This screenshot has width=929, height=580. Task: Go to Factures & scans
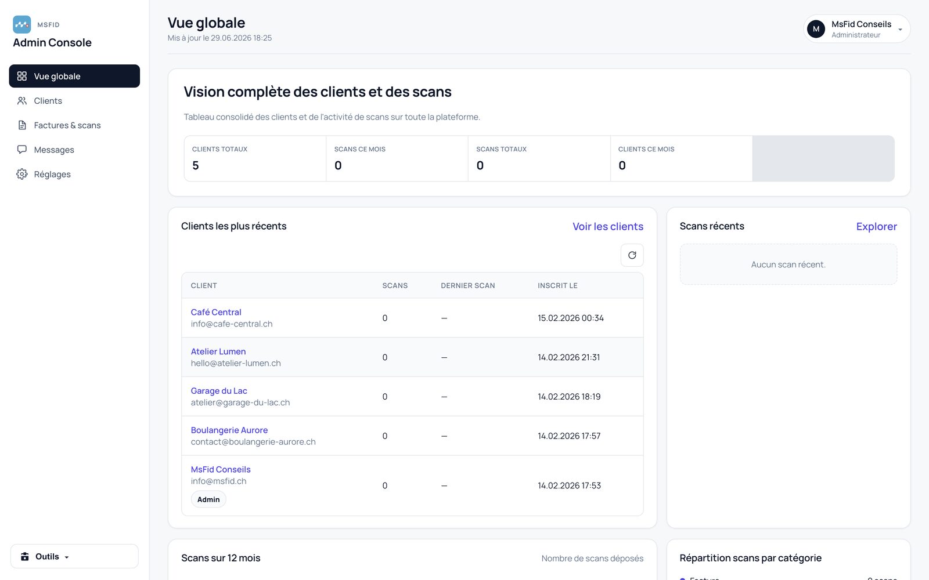[x=74, y=125]
